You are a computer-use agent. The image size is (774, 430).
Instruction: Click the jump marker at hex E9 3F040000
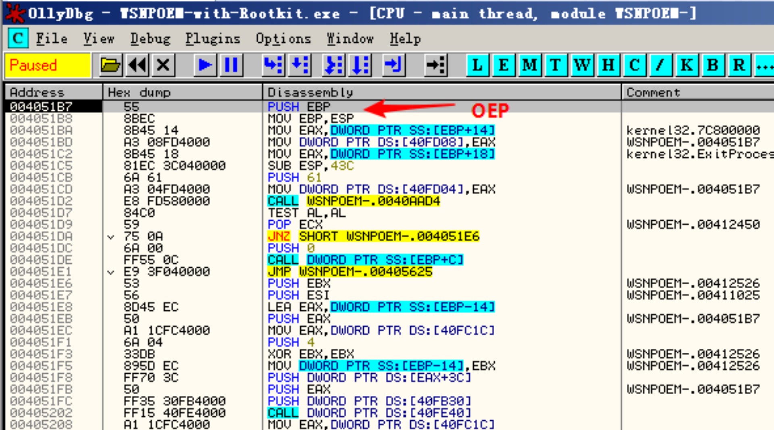coord(111,272)
